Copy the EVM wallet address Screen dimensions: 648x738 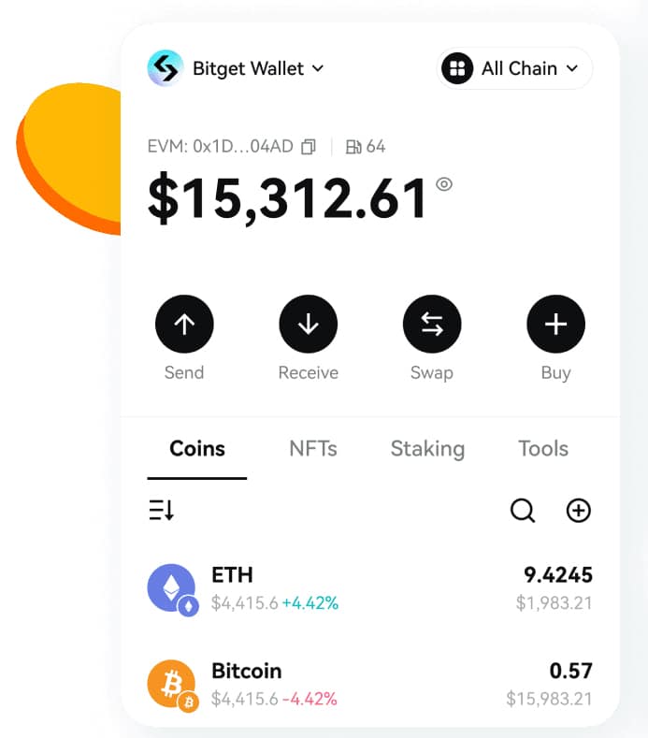pyautogui.click(x=309, y=147)
